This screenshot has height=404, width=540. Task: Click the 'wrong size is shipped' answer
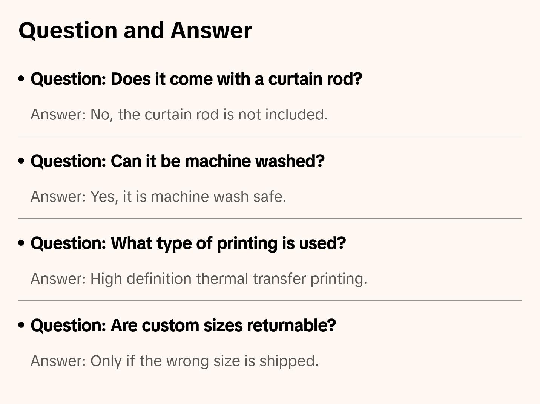(175, 361)
